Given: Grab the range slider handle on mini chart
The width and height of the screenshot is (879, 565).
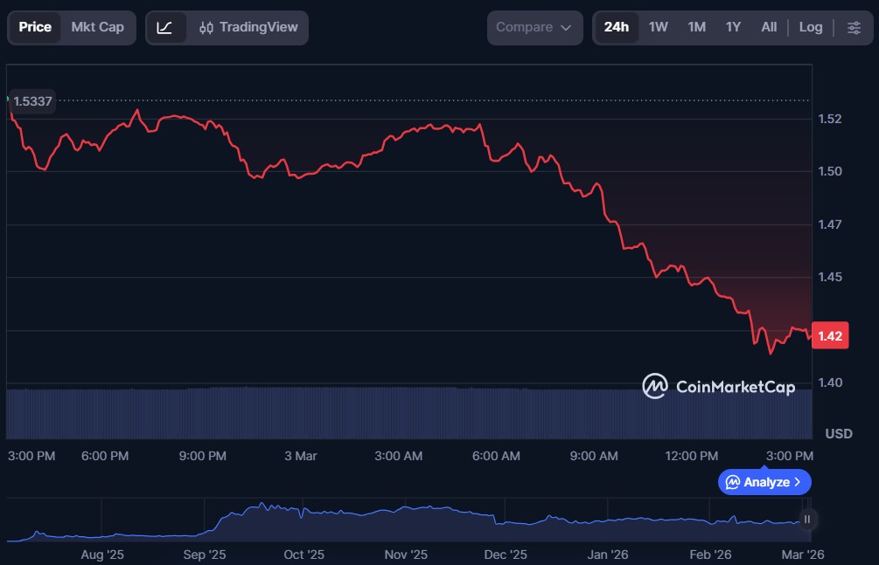Looking at the screenshot, I should [x=807, y=520].
